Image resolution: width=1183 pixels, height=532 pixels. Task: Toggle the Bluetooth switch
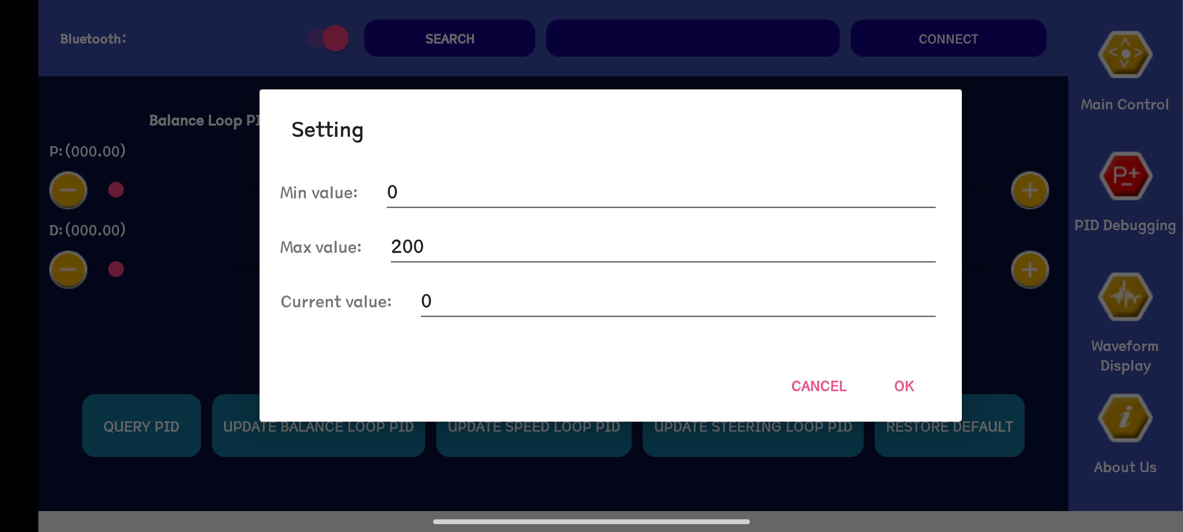(x=328, y=38)
